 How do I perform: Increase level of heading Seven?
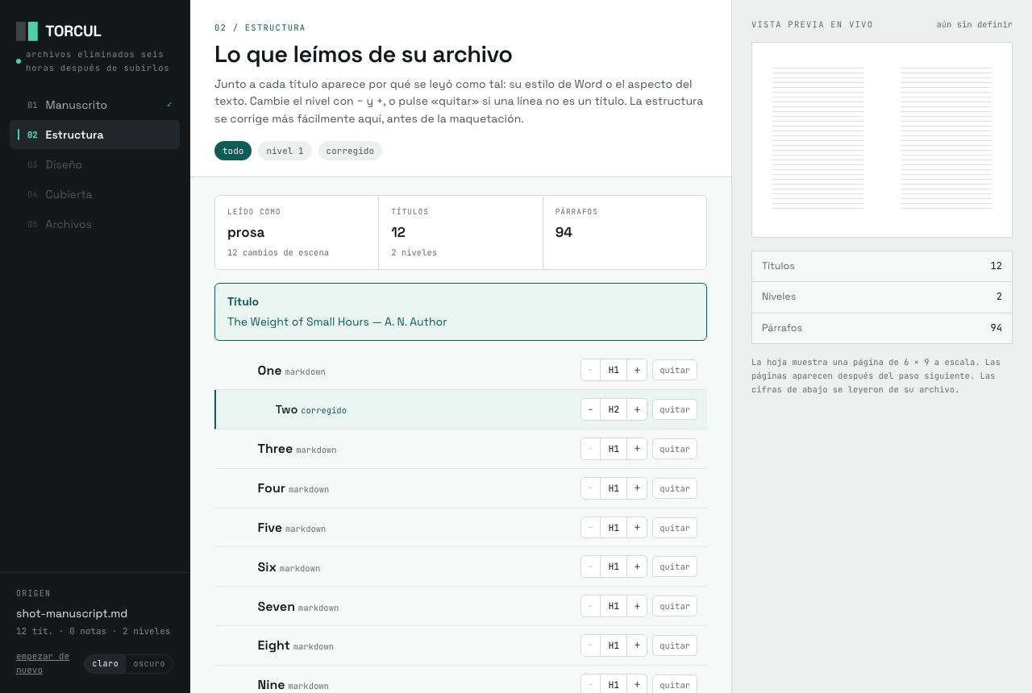(637, 606)
